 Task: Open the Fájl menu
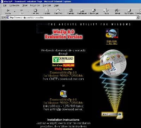[x=5, y=6]
